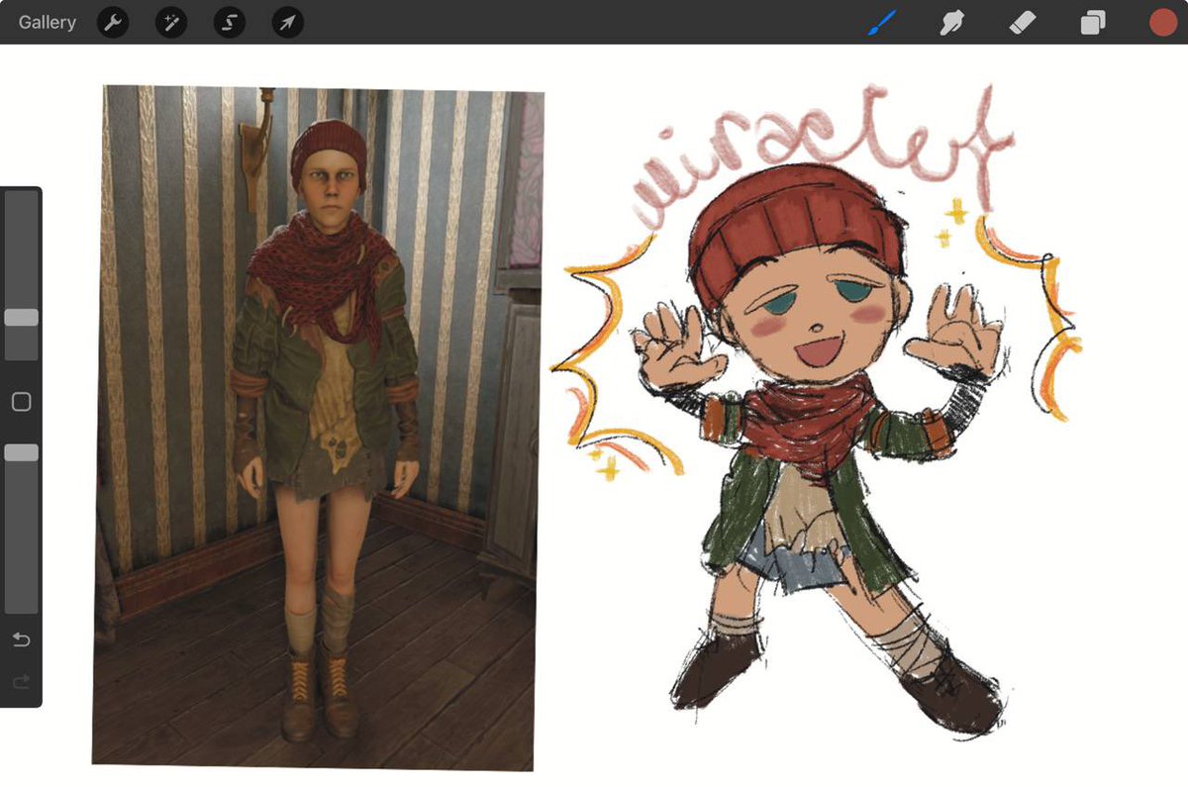Viewport: 1188px width, 787px height.
Task: Adjust the brush opacity slider
Action: click(21, 452)
